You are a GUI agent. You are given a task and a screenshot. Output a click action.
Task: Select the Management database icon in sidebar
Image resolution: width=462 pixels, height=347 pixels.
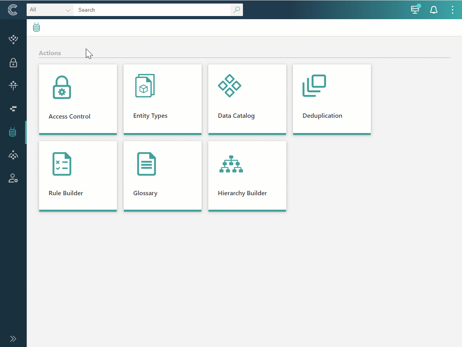click(x=13, y=132)
